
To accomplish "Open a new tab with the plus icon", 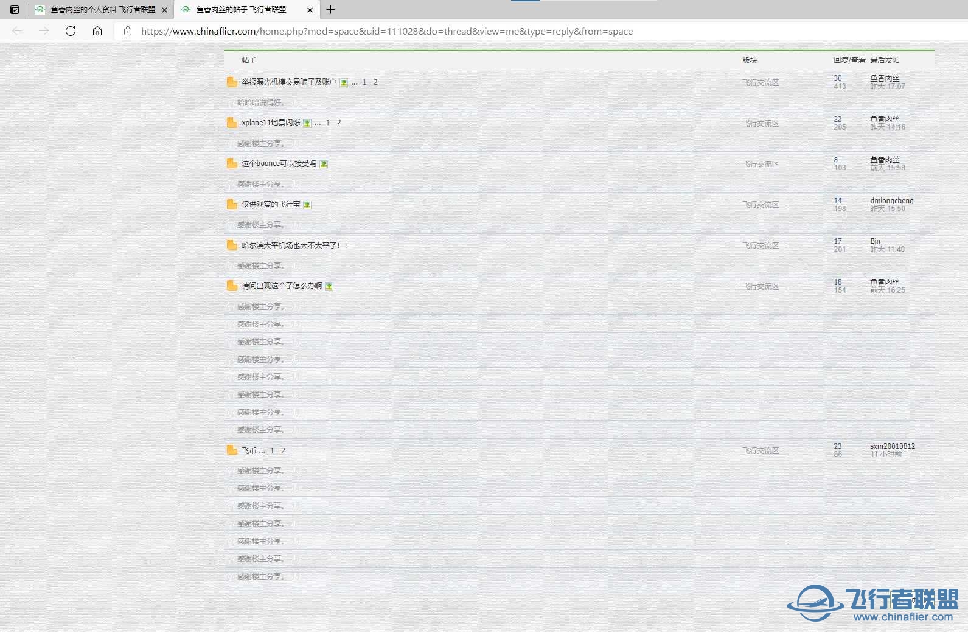I will [x=330, y=10].
